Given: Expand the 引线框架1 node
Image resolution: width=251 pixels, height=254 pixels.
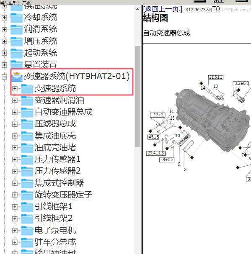Looking at the screenshot, I should click(15, 207).
